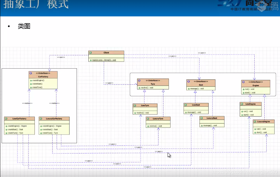Click green dot beside Seat interface massage()
The width and height of the screenshot is (280, 177).
pyautogui.click(x=189, y=88)
